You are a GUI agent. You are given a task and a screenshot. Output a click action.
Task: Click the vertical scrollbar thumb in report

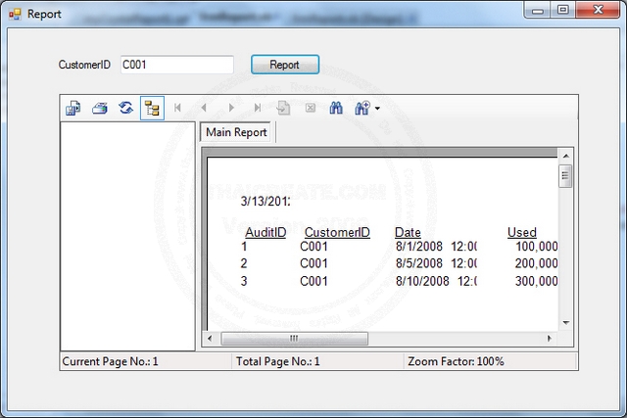pyautogui.click(x=564, y=176)
